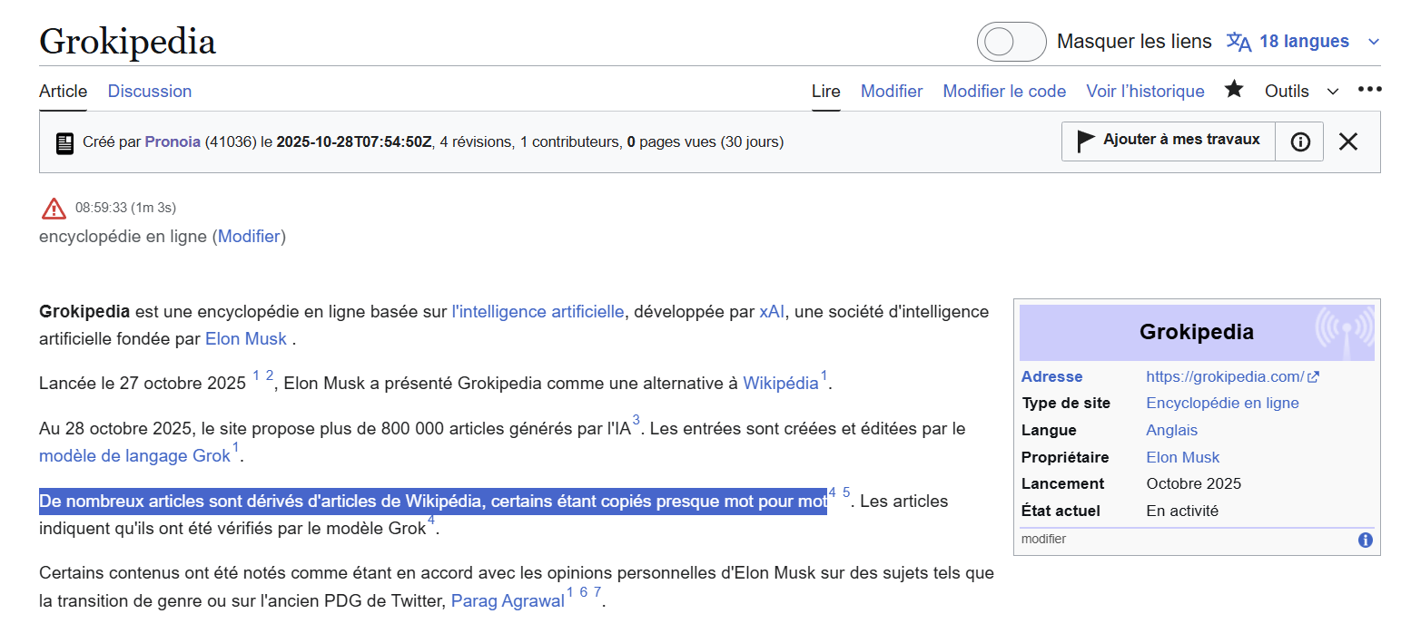Screen dimensions: 1411x643
Task: Click the red warning triangle icon
Action: click(x=54, y=209)
